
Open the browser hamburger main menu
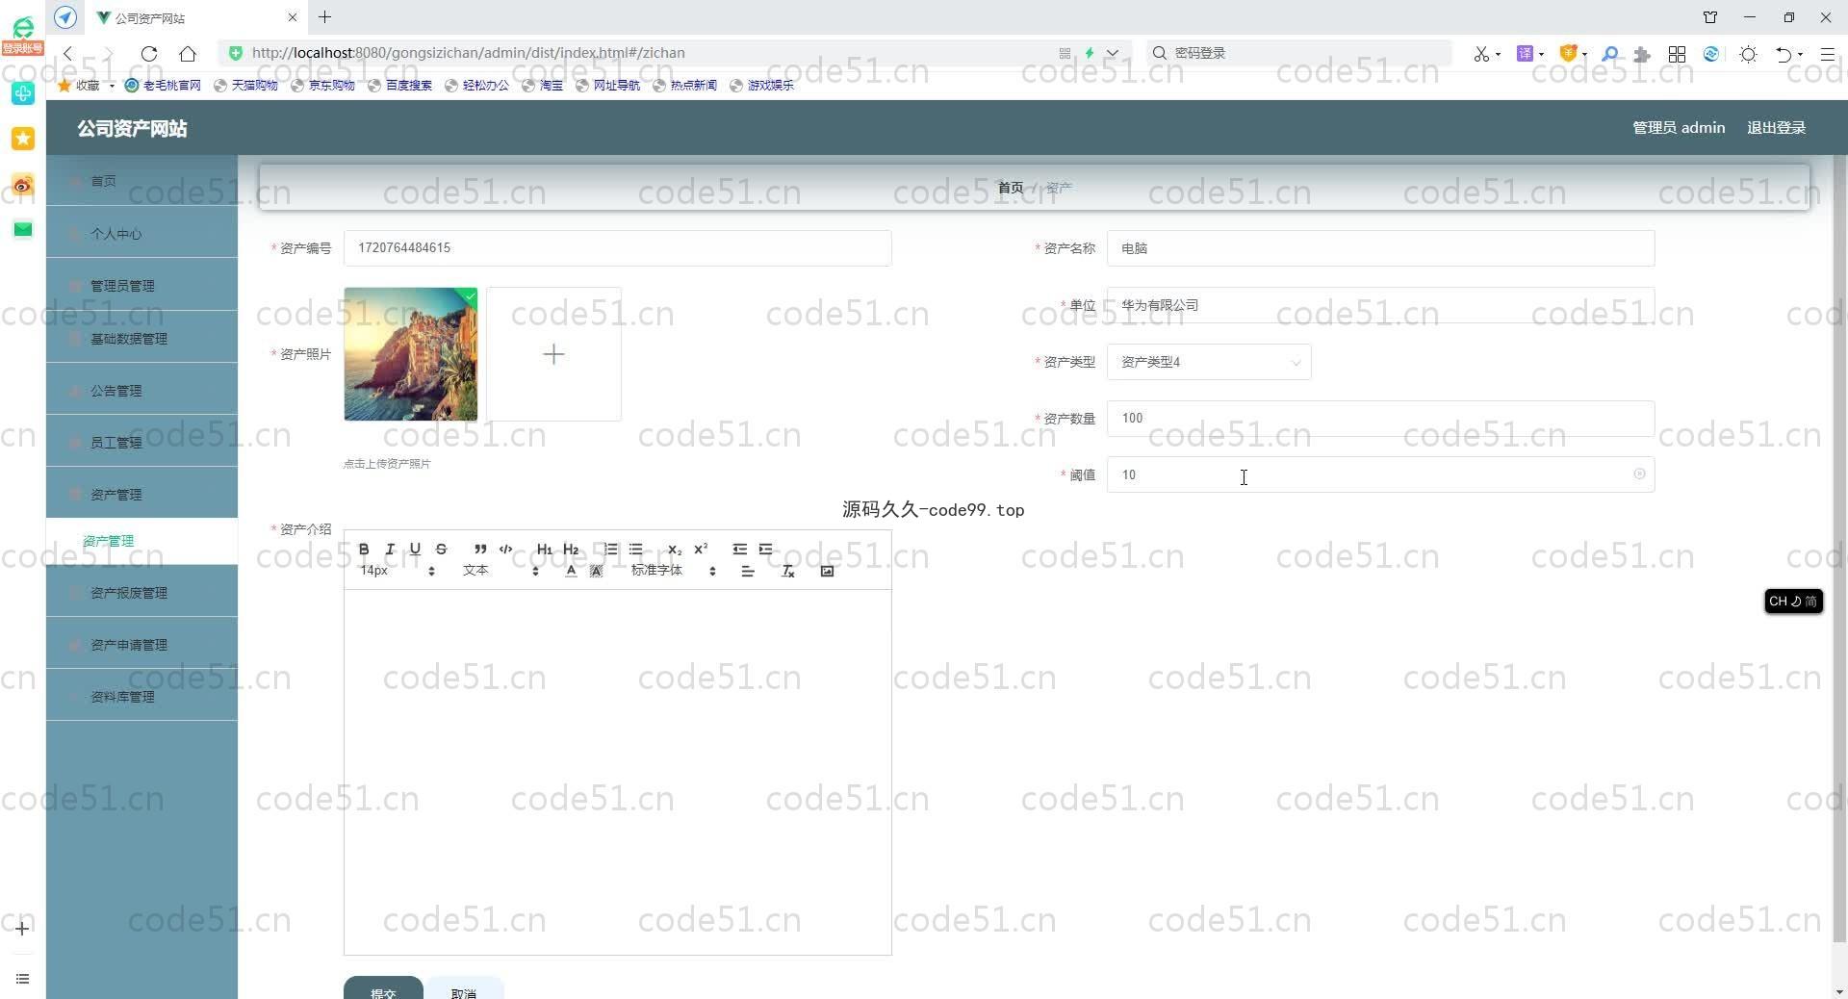(1827, 54)
